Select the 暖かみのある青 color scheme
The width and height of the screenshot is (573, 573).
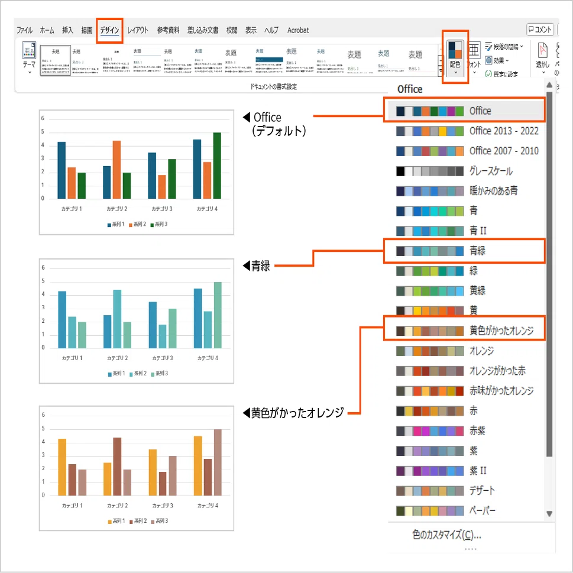coord(466,190)
